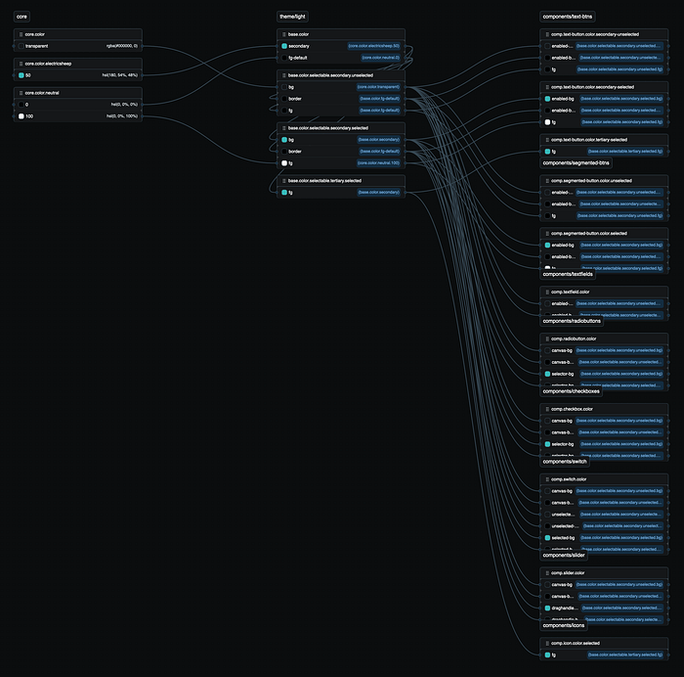Grab drag handle of base.color.selectable.secondary.selected node

click(283, 128)
